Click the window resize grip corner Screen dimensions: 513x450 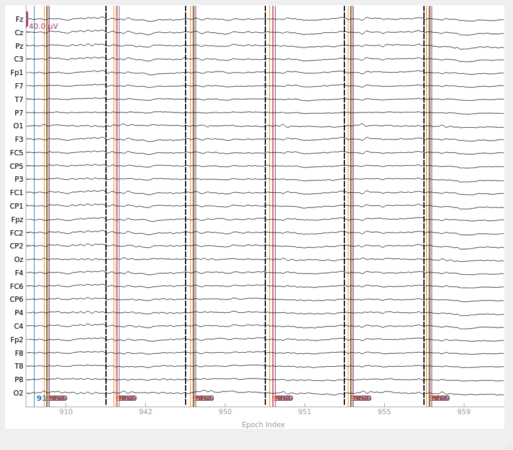(x=509, y=446)
